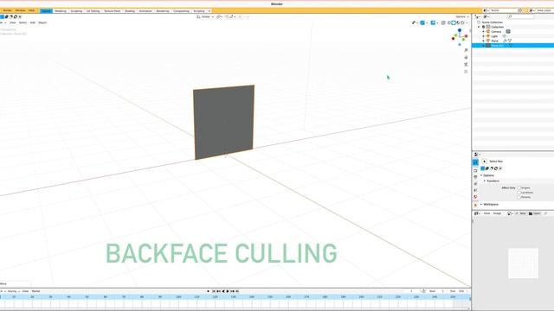The height and width of the screenshot is (311, 554).
Task: Open the Window menu
Action: pos(20,10)
